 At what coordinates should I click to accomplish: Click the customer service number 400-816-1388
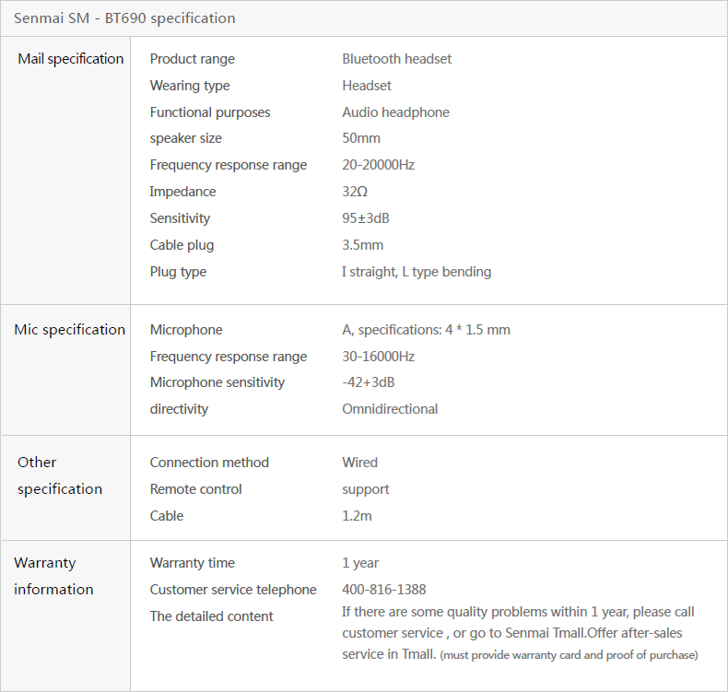pos(383,590)
